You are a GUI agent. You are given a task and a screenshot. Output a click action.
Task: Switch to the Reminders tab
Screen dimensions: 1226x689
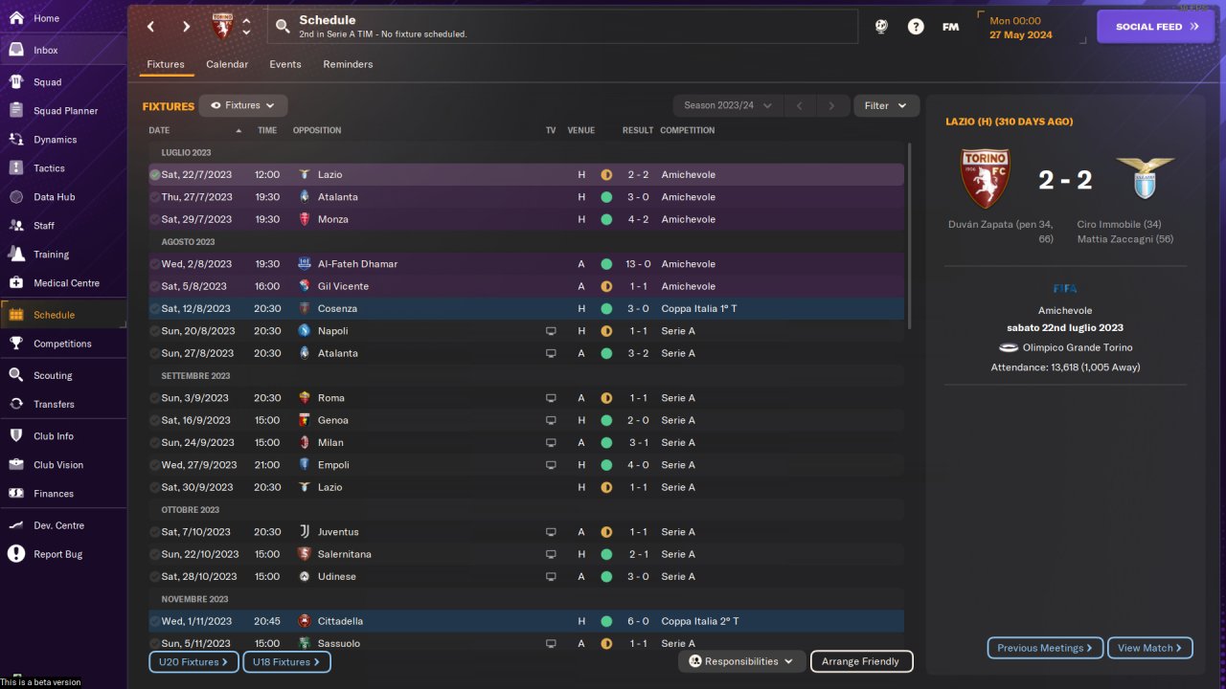[x=348, y=64]
